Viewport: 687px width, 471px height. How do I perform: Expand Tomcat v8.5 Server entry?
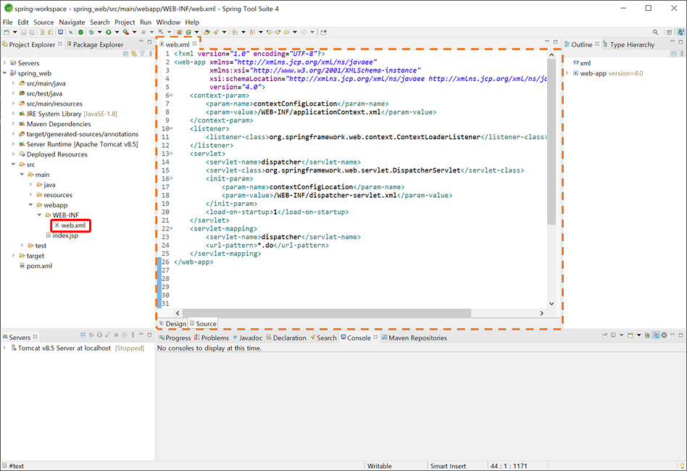[5, 347]
